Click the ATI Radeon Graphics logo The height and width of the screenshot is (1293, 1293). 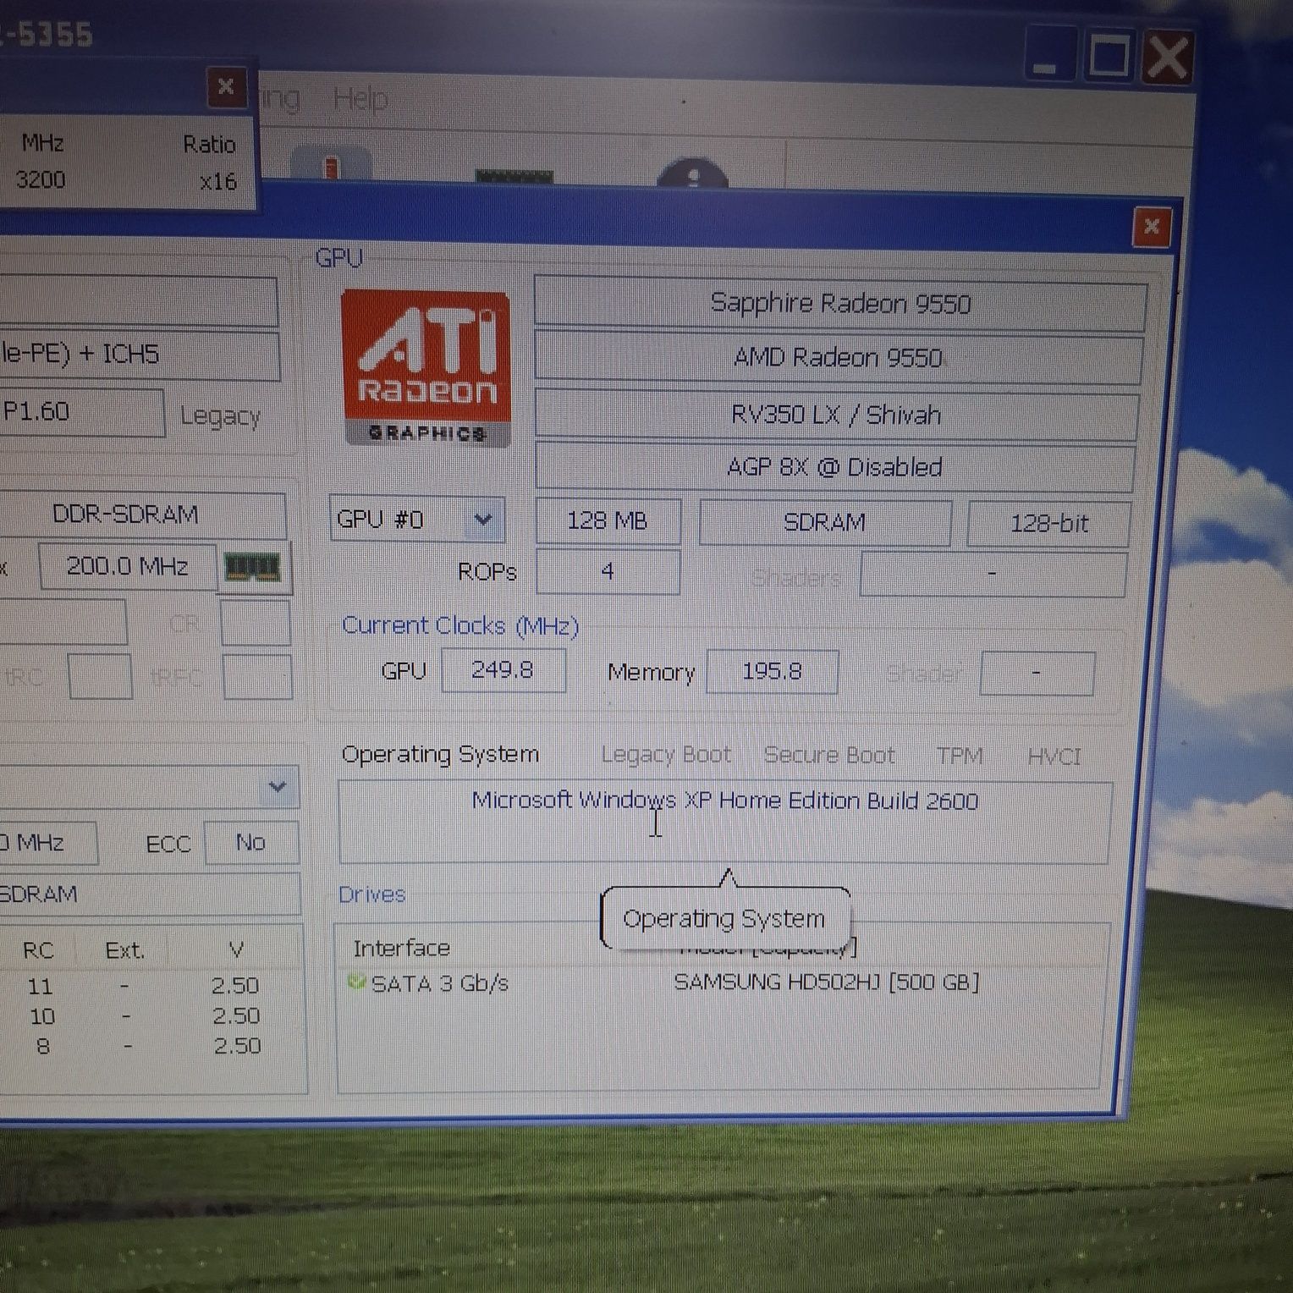click(426, 368)
